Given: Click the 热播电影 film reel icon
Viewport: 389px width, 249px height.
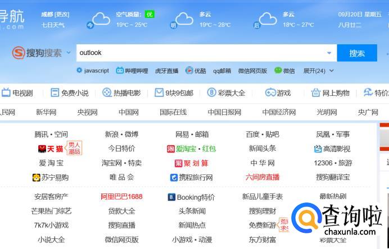Looking at the screenshot, I should point(107,93).
